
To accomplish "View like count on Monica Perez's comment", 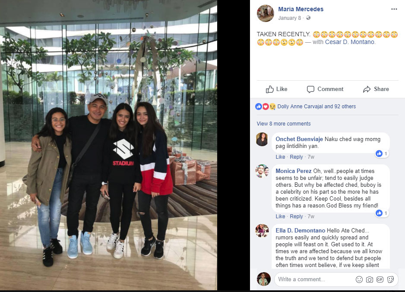I will pos(382,213).
